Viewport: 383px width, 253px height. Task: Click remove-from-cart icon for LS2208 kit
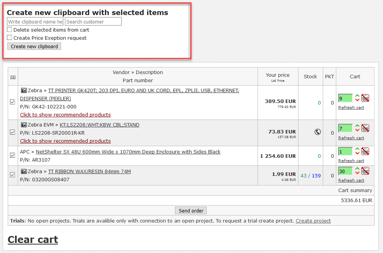point(365,128)
